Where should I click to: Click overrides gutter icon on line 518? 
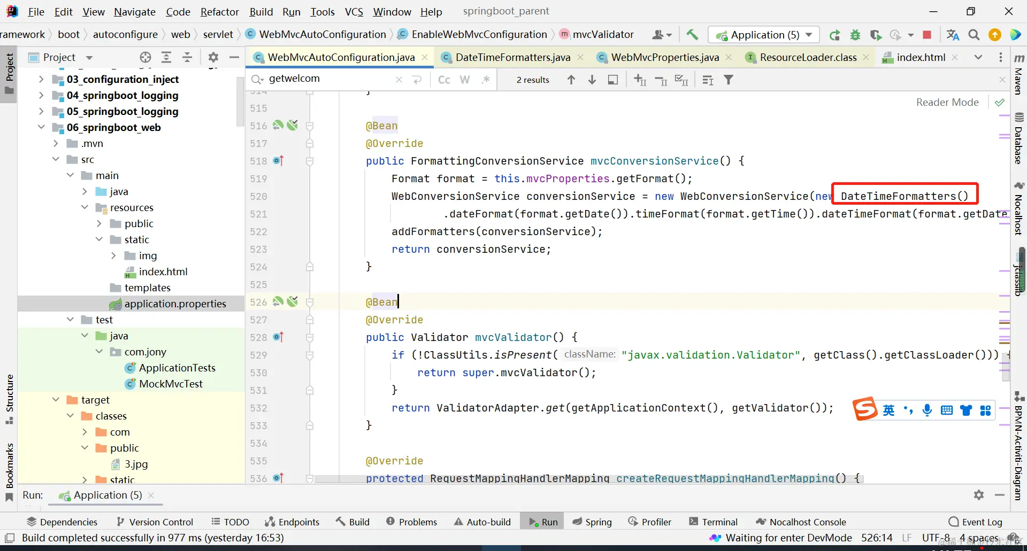(x=278, y=160)
